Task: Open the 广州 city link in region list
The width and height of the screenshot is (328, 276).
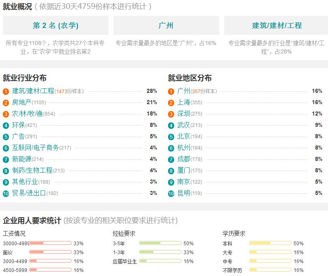Action: pyautogui.click(x=183, y=91)
